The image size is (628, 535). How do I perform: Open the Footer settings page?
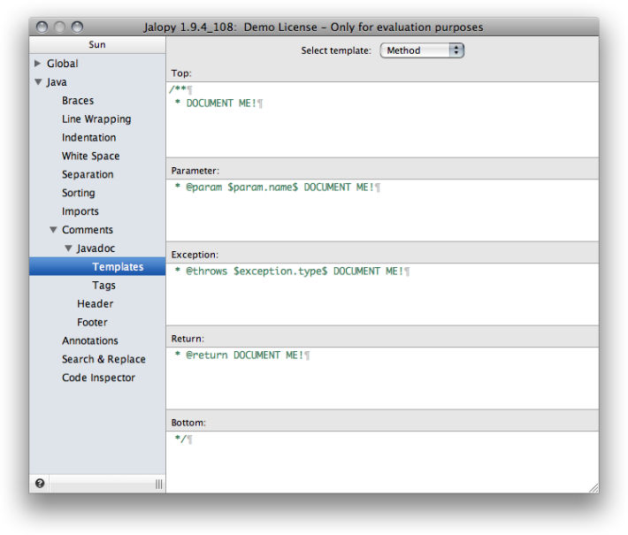(x=92, y=322)
